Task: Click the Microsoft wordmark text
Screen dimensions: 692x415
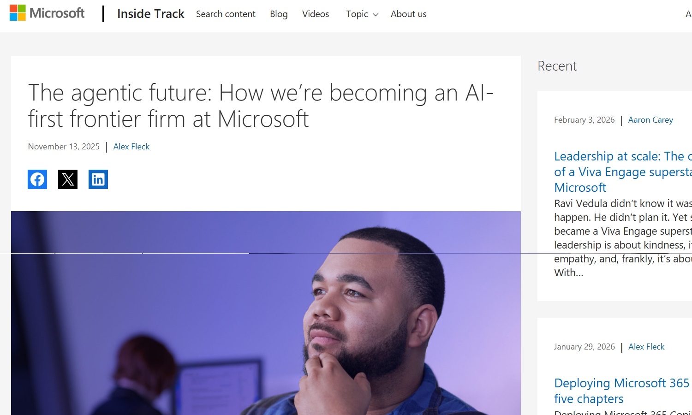Action: [57, 13]
